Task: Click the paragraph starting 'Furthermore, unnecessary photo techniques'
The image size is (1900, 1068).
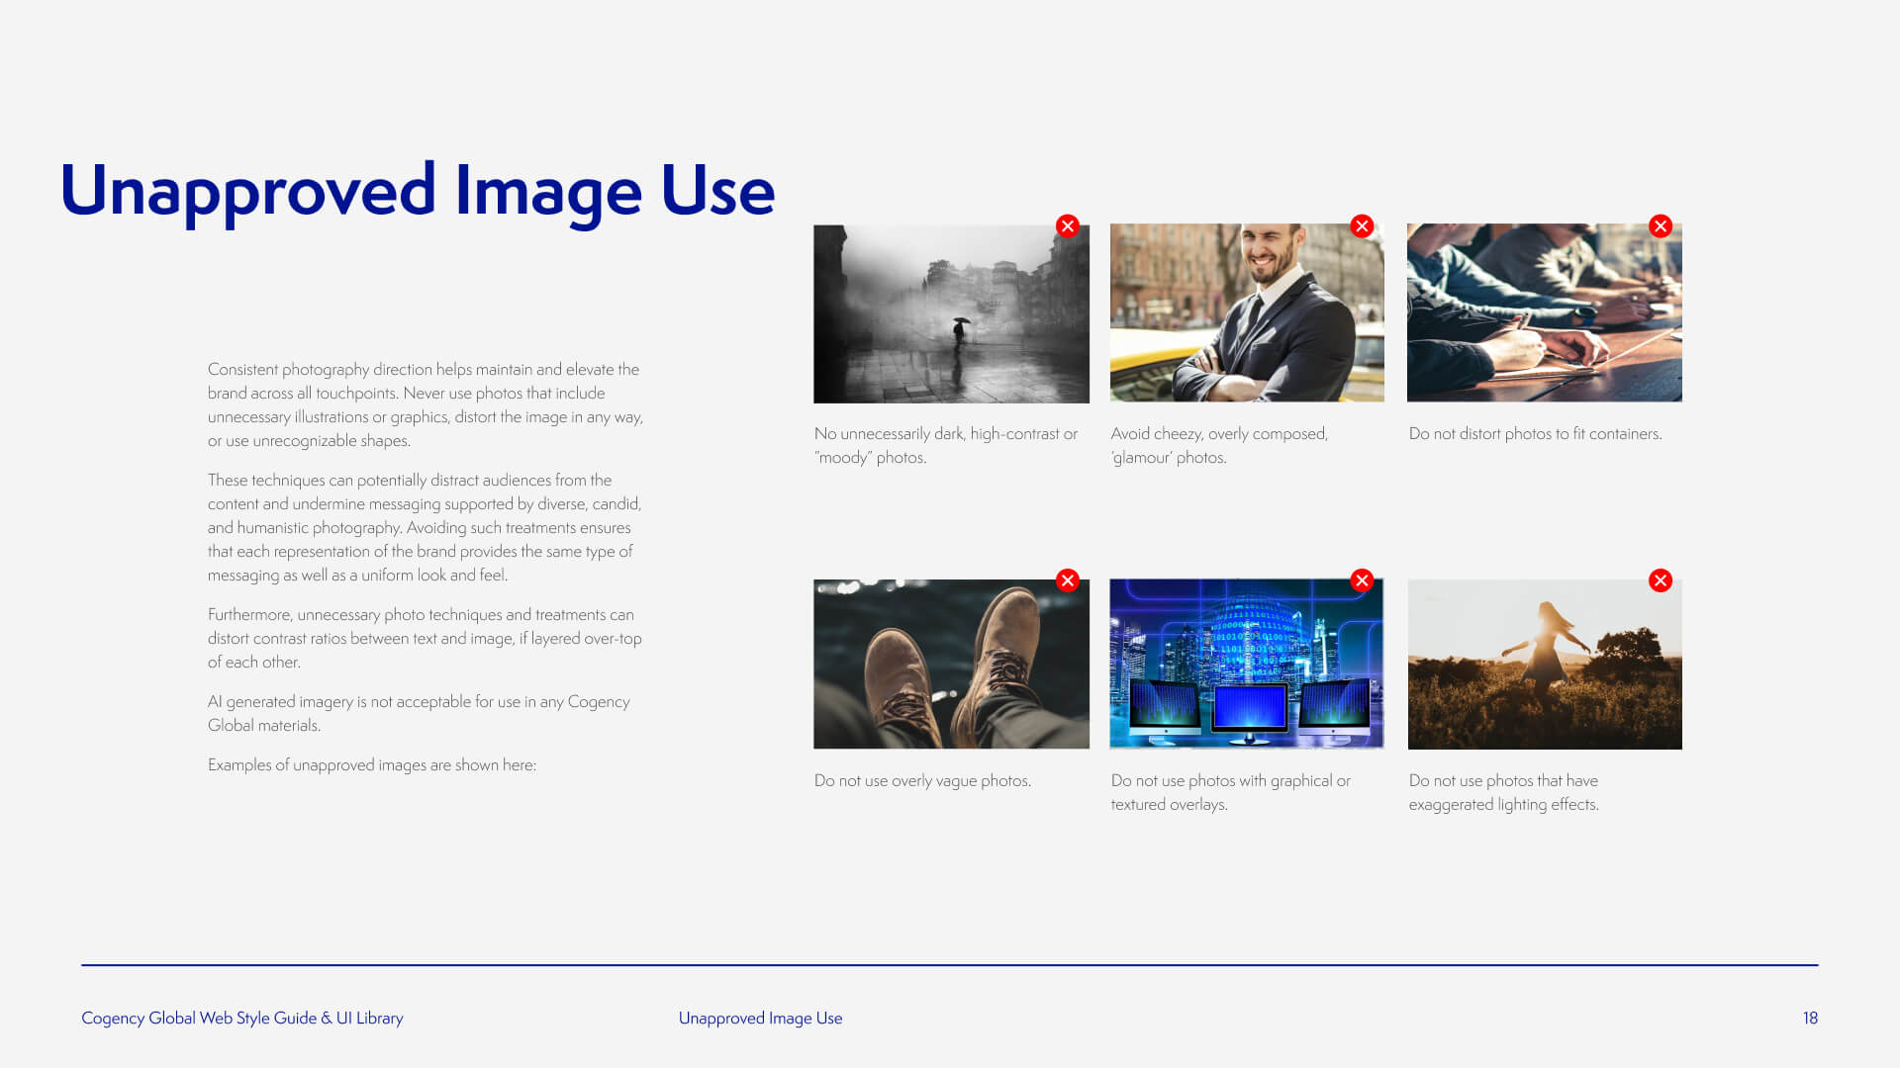Action: [425, 638]
